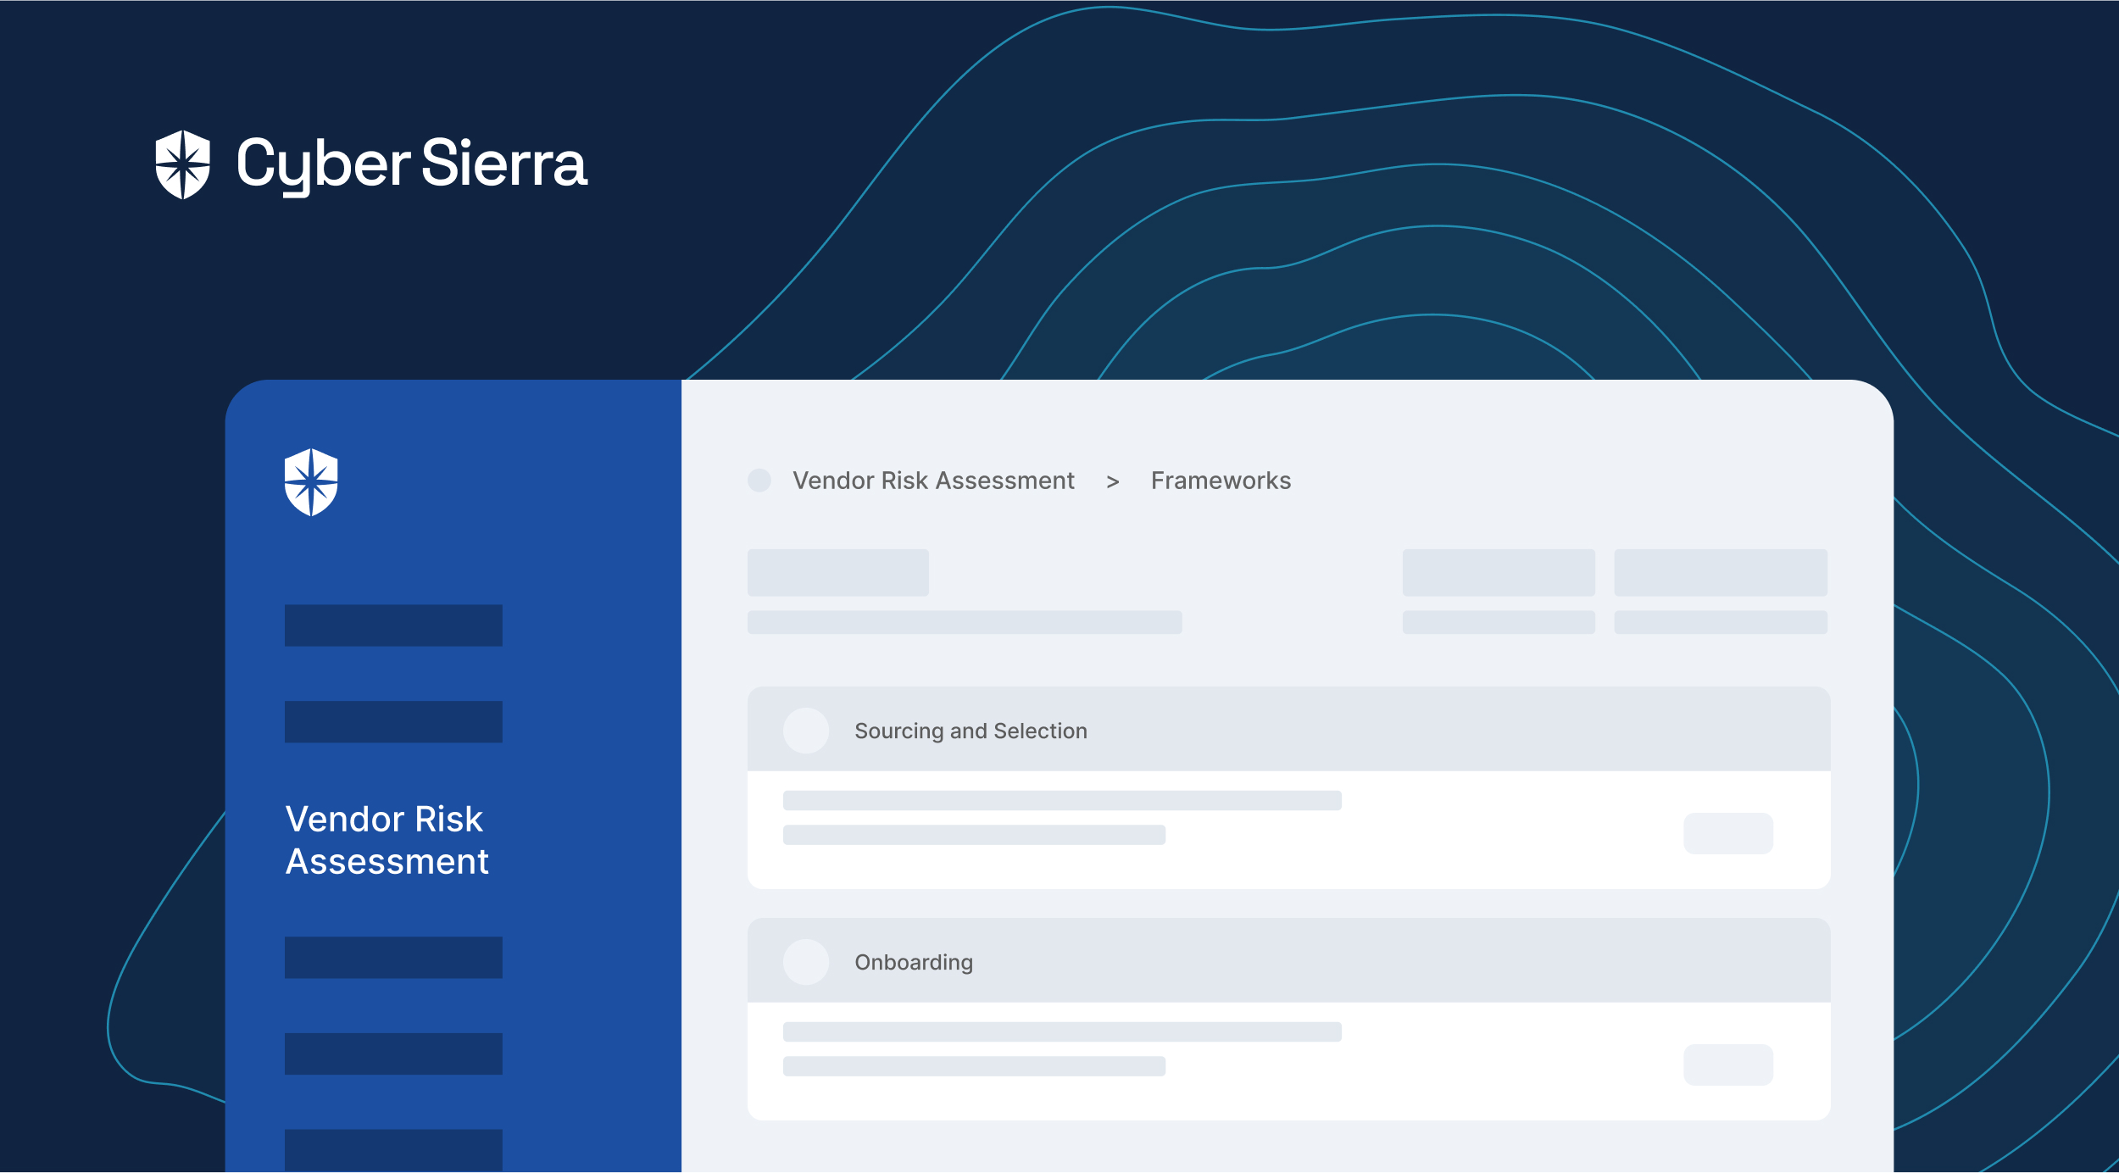Select the Onboarding section header

1288,960
